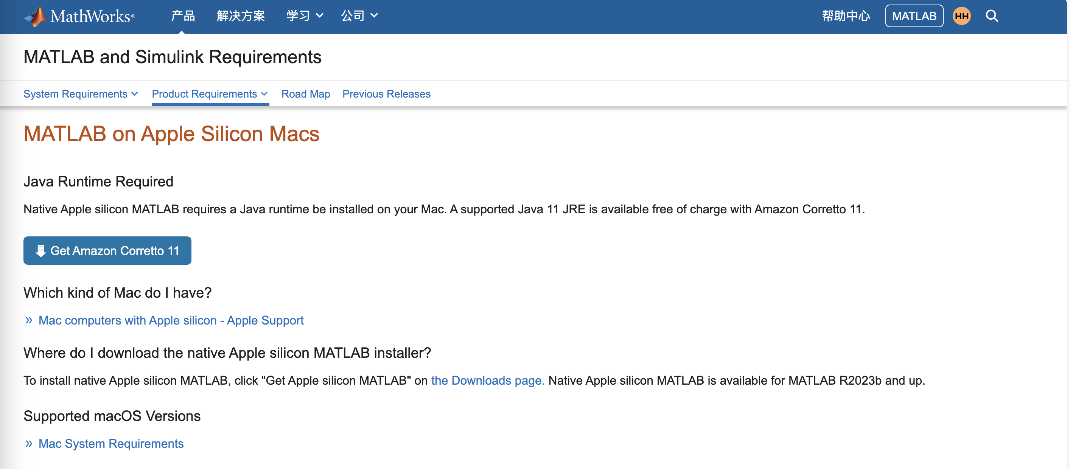Click the MathWorks logo
Viewport: 1070px width, 469px height.
click(x=80, y=16)
